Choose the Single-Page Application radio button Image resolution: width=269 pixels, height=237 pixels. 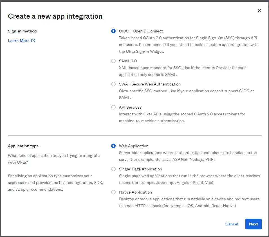(113, 169)
